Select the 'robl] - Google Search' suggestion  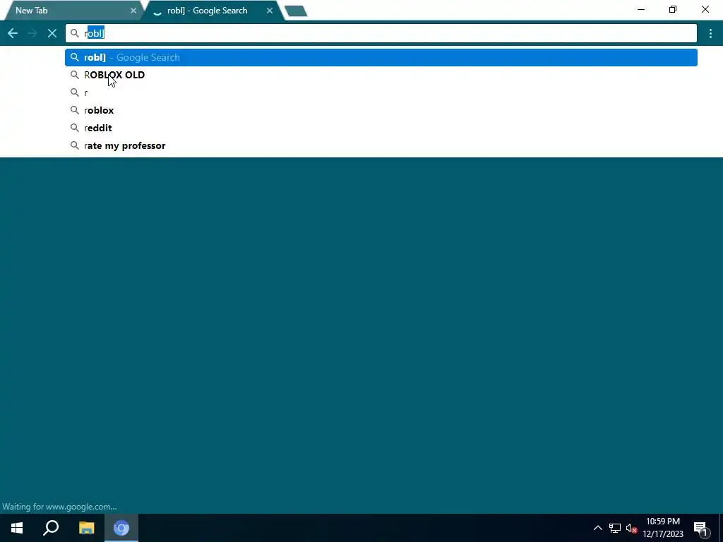(381, 57)
